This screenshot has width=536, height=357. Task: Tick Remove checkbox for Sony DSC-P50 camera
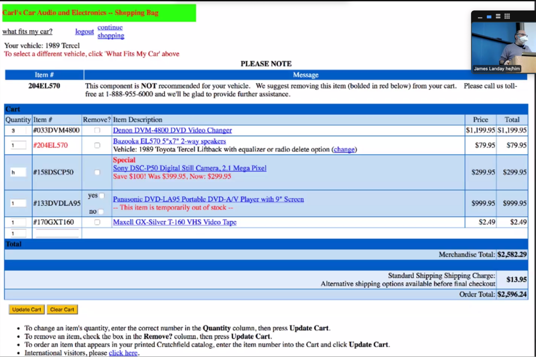pyautogui.click(x=97, y=172)
